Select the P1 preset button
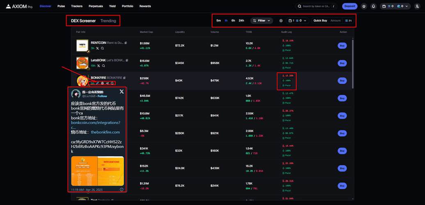 [348, 20]
